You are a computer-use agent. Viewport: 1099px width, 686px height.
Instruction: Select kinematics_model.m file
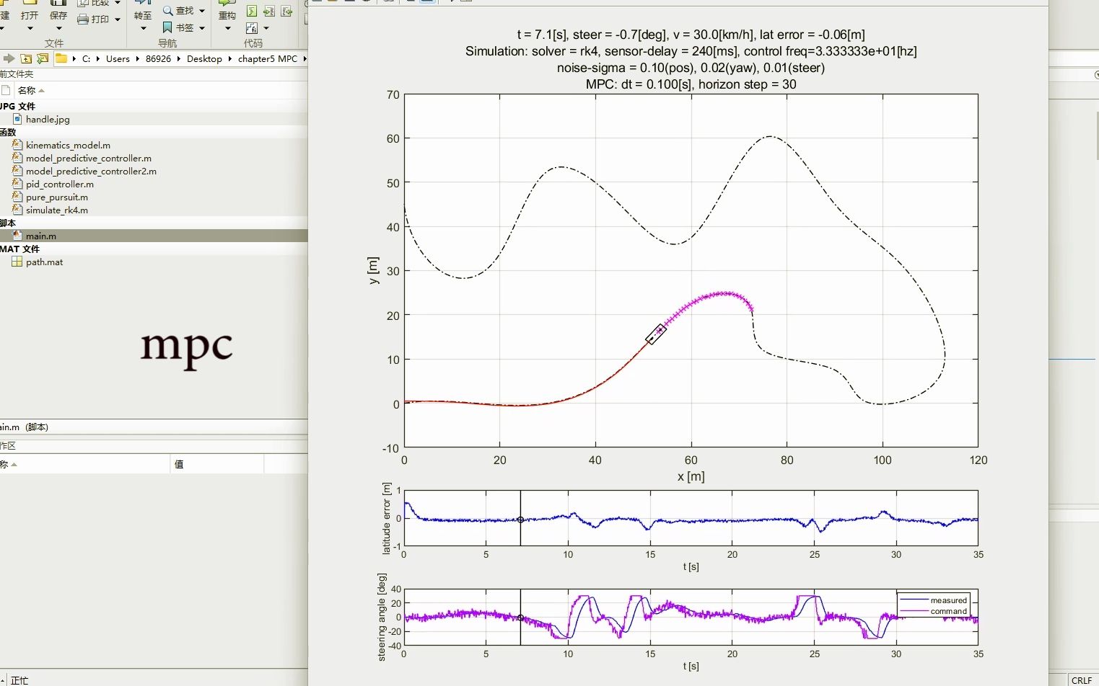tap(68, 145)
